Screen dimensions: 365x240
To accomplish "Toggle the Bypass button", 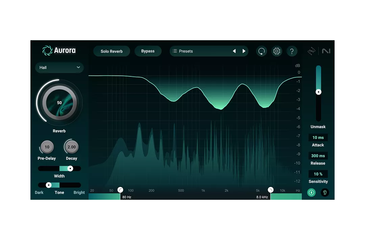I will pos(148,51).
